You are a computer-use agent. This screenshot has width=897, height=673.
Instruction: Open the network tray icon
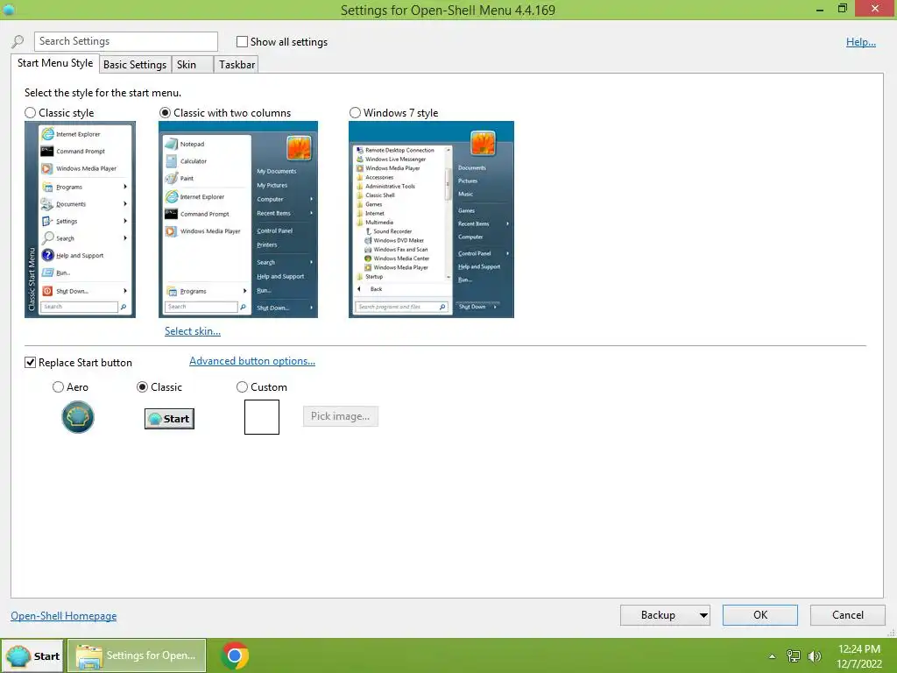[794, 655]
